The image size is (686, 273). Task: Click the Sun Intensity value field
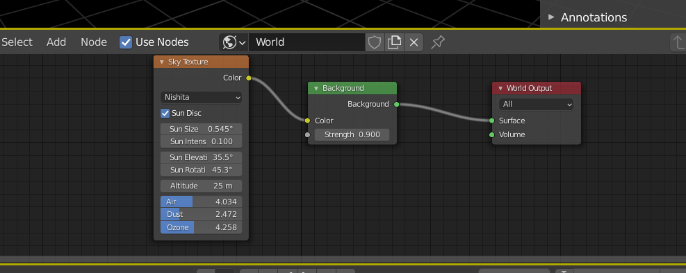202,141
